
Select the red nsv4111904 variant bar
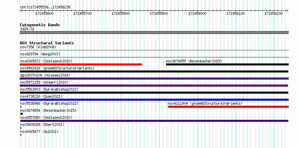point(228,107)
